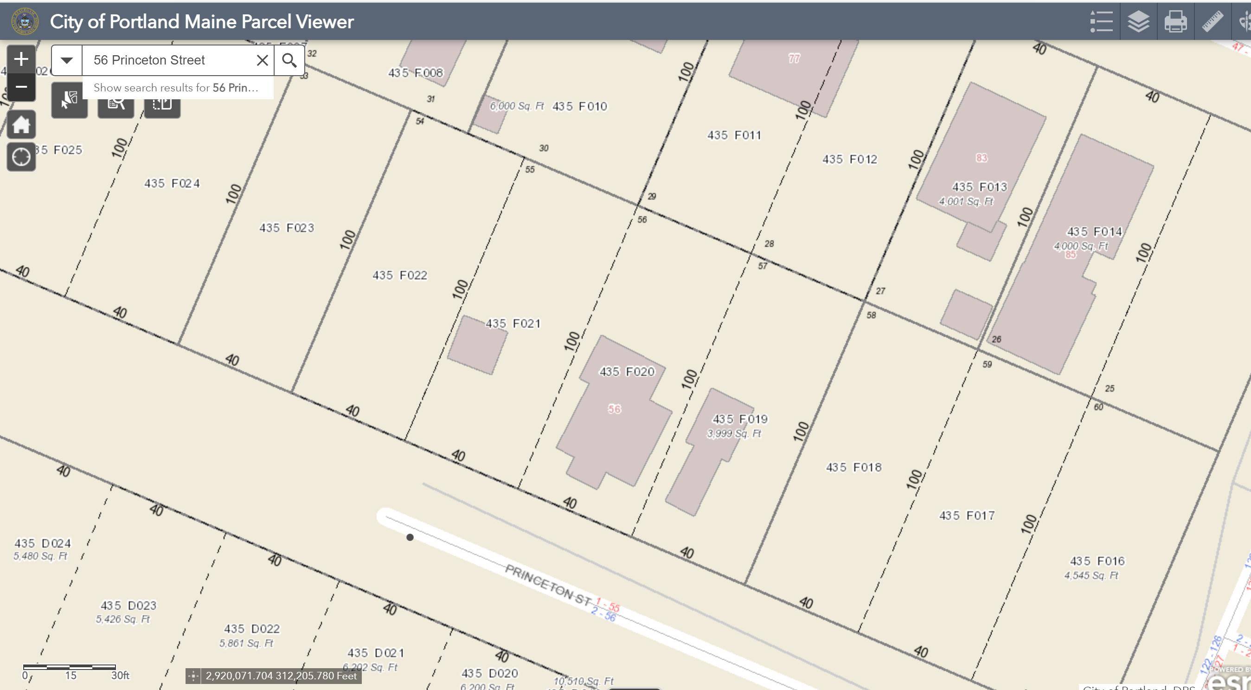This screenshot has height=690, width=1251.
Task: Clear the 56 Princeton Street search text
Action: pos(262,60)
